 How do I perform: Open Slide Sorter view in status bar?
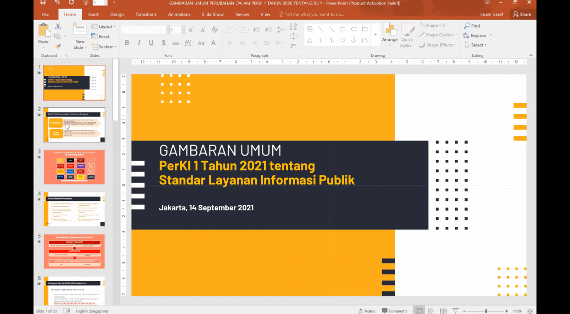[431, 311]
